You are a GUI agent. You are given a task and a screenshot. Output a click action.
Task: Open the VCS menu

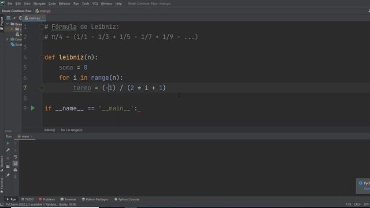95,3
